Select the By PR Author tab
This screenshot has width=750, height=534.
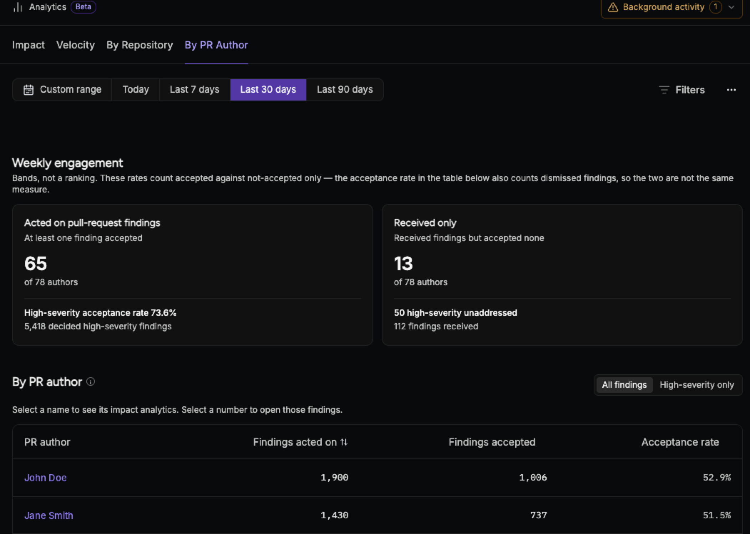(x=216, y=45)
